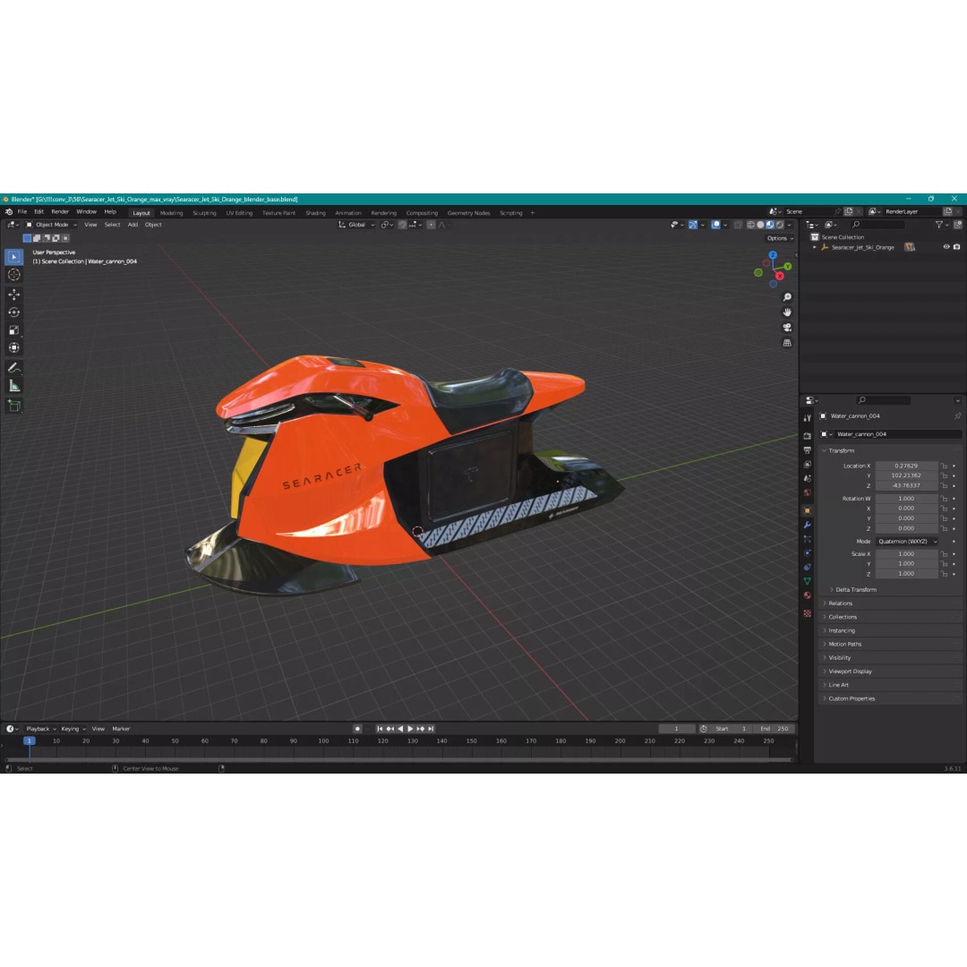Expand the Relations panel
The image size is (967, 967).
tap(840, 603)
